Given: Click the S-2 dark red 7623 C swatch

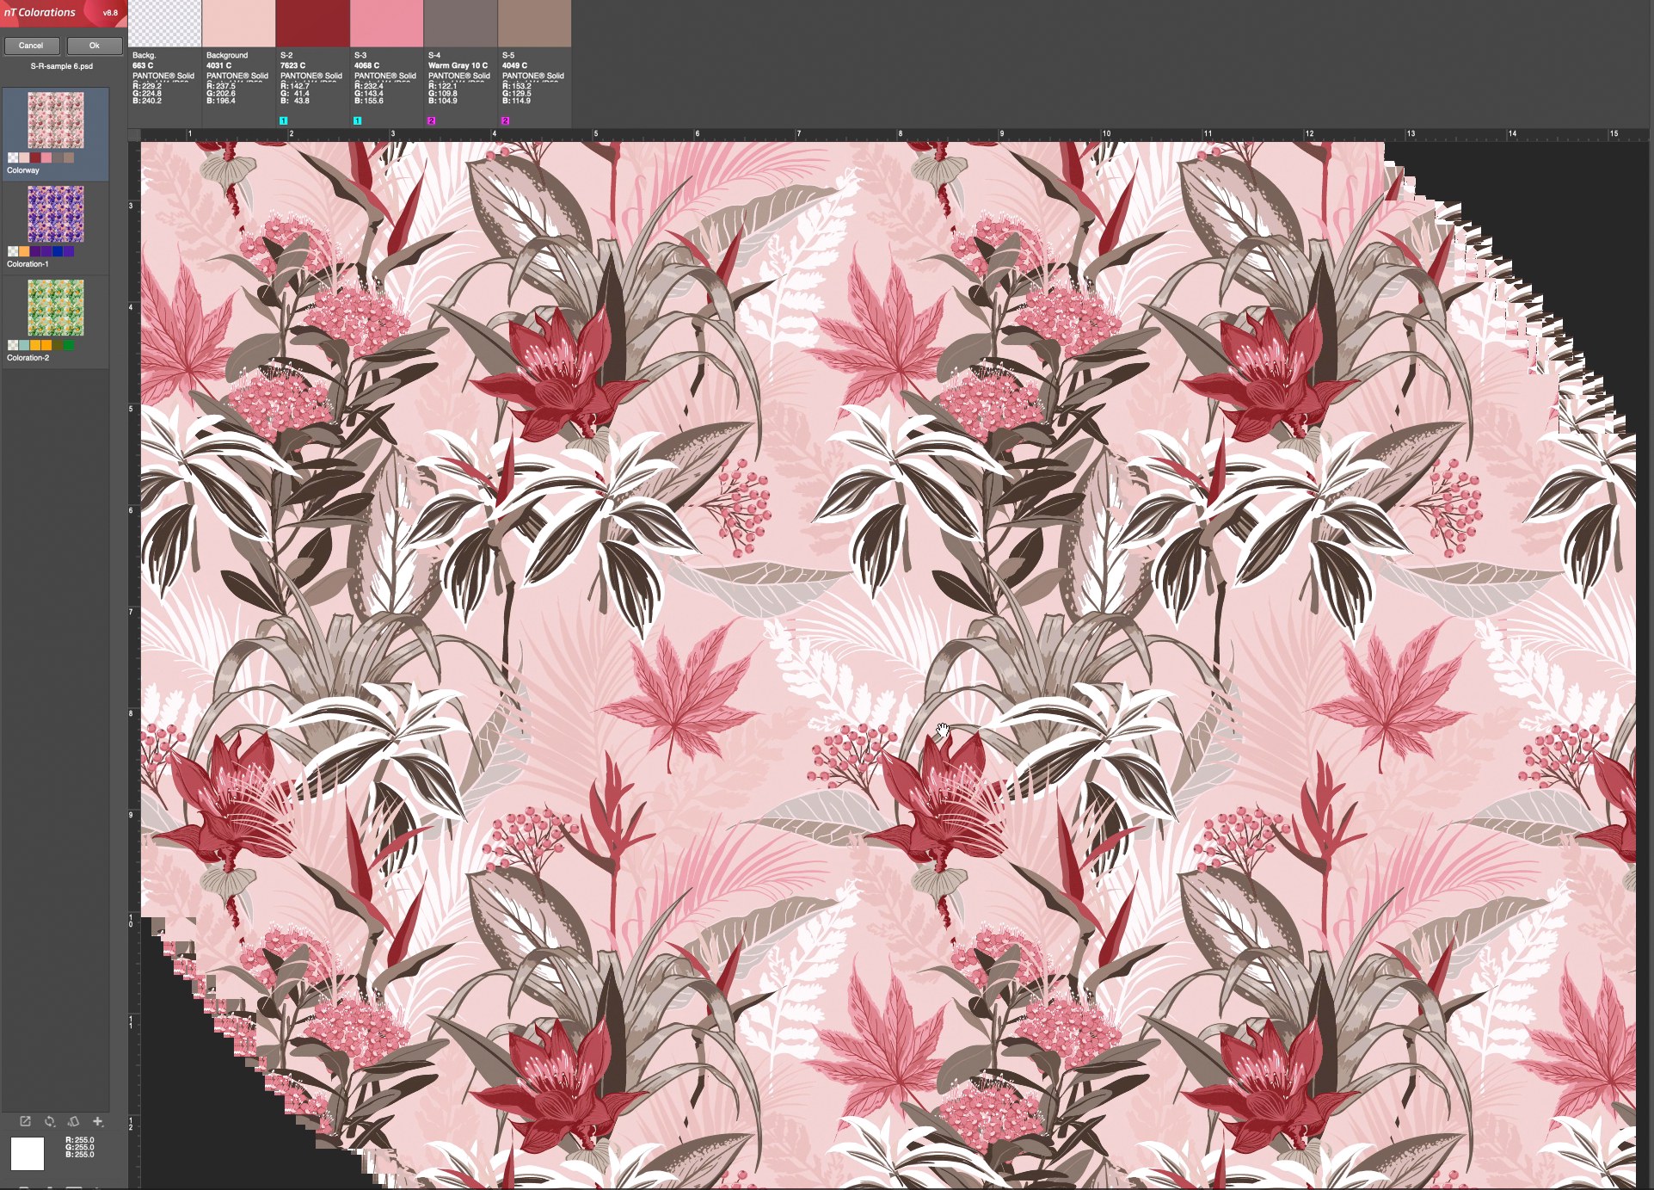Looking at the screenshot, I should pos(312,23).
